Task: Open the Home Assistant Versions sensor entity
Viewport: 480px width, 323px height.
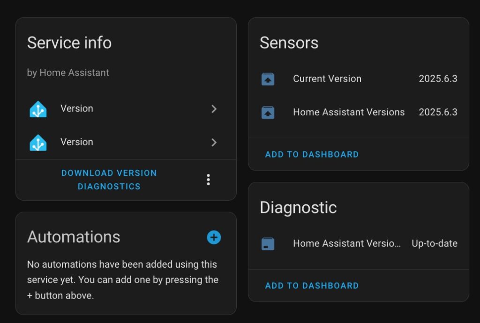Action: 359,112
